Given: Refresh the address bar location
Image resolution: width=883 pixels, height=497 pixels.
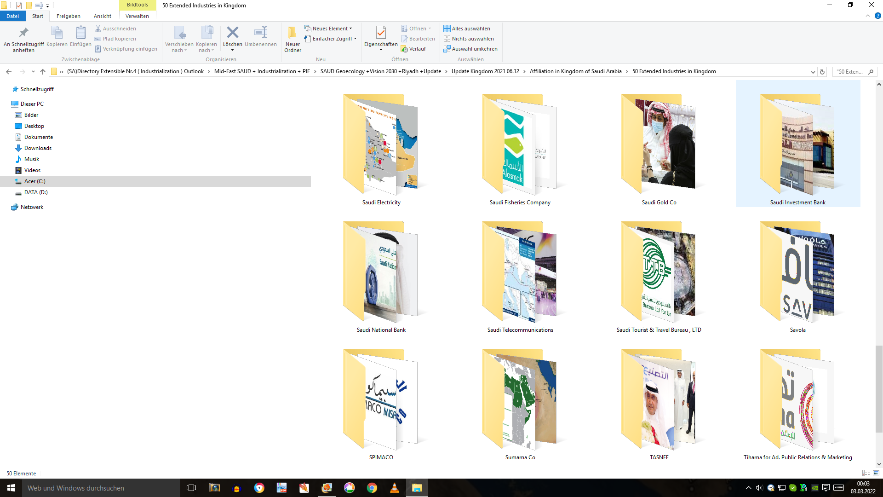Looking at the screenshot, I should click(822, 72).
